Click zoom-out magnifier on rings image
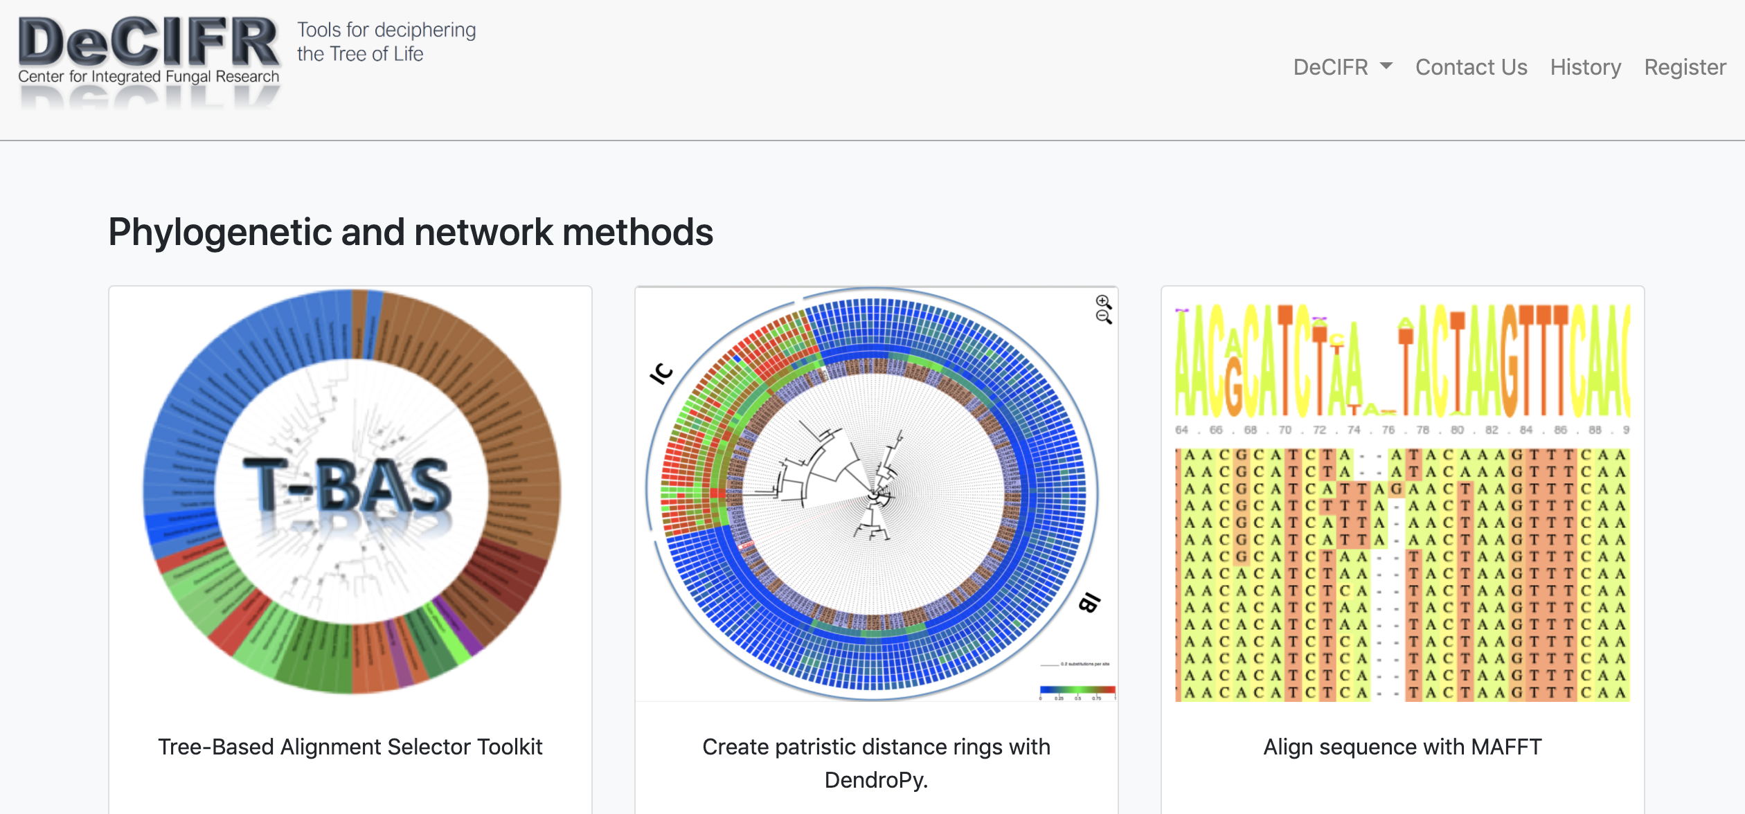 (x=1103, y=317)
